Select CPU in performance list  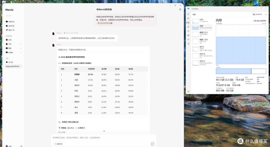(202, 21)
